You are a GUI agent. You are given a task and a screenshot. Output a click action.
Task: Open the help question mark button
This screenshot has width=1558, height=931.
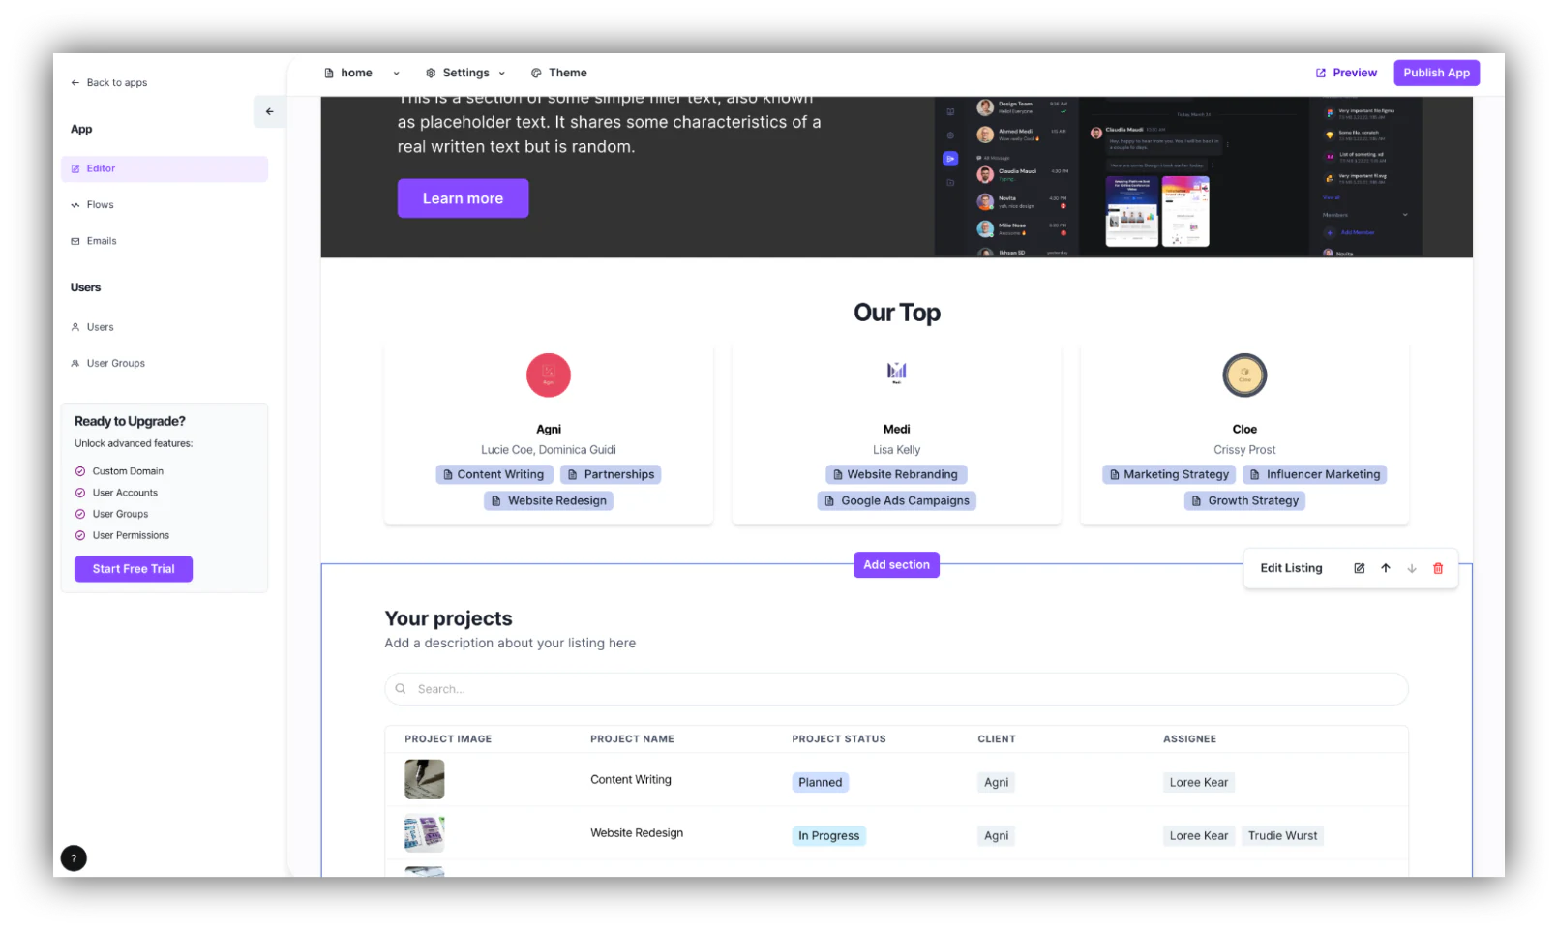(74, 858)
